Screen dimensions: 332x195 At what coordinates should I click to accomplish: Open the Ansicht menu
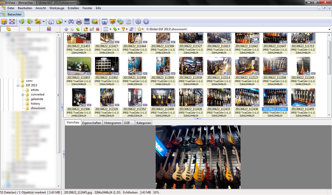41,8
